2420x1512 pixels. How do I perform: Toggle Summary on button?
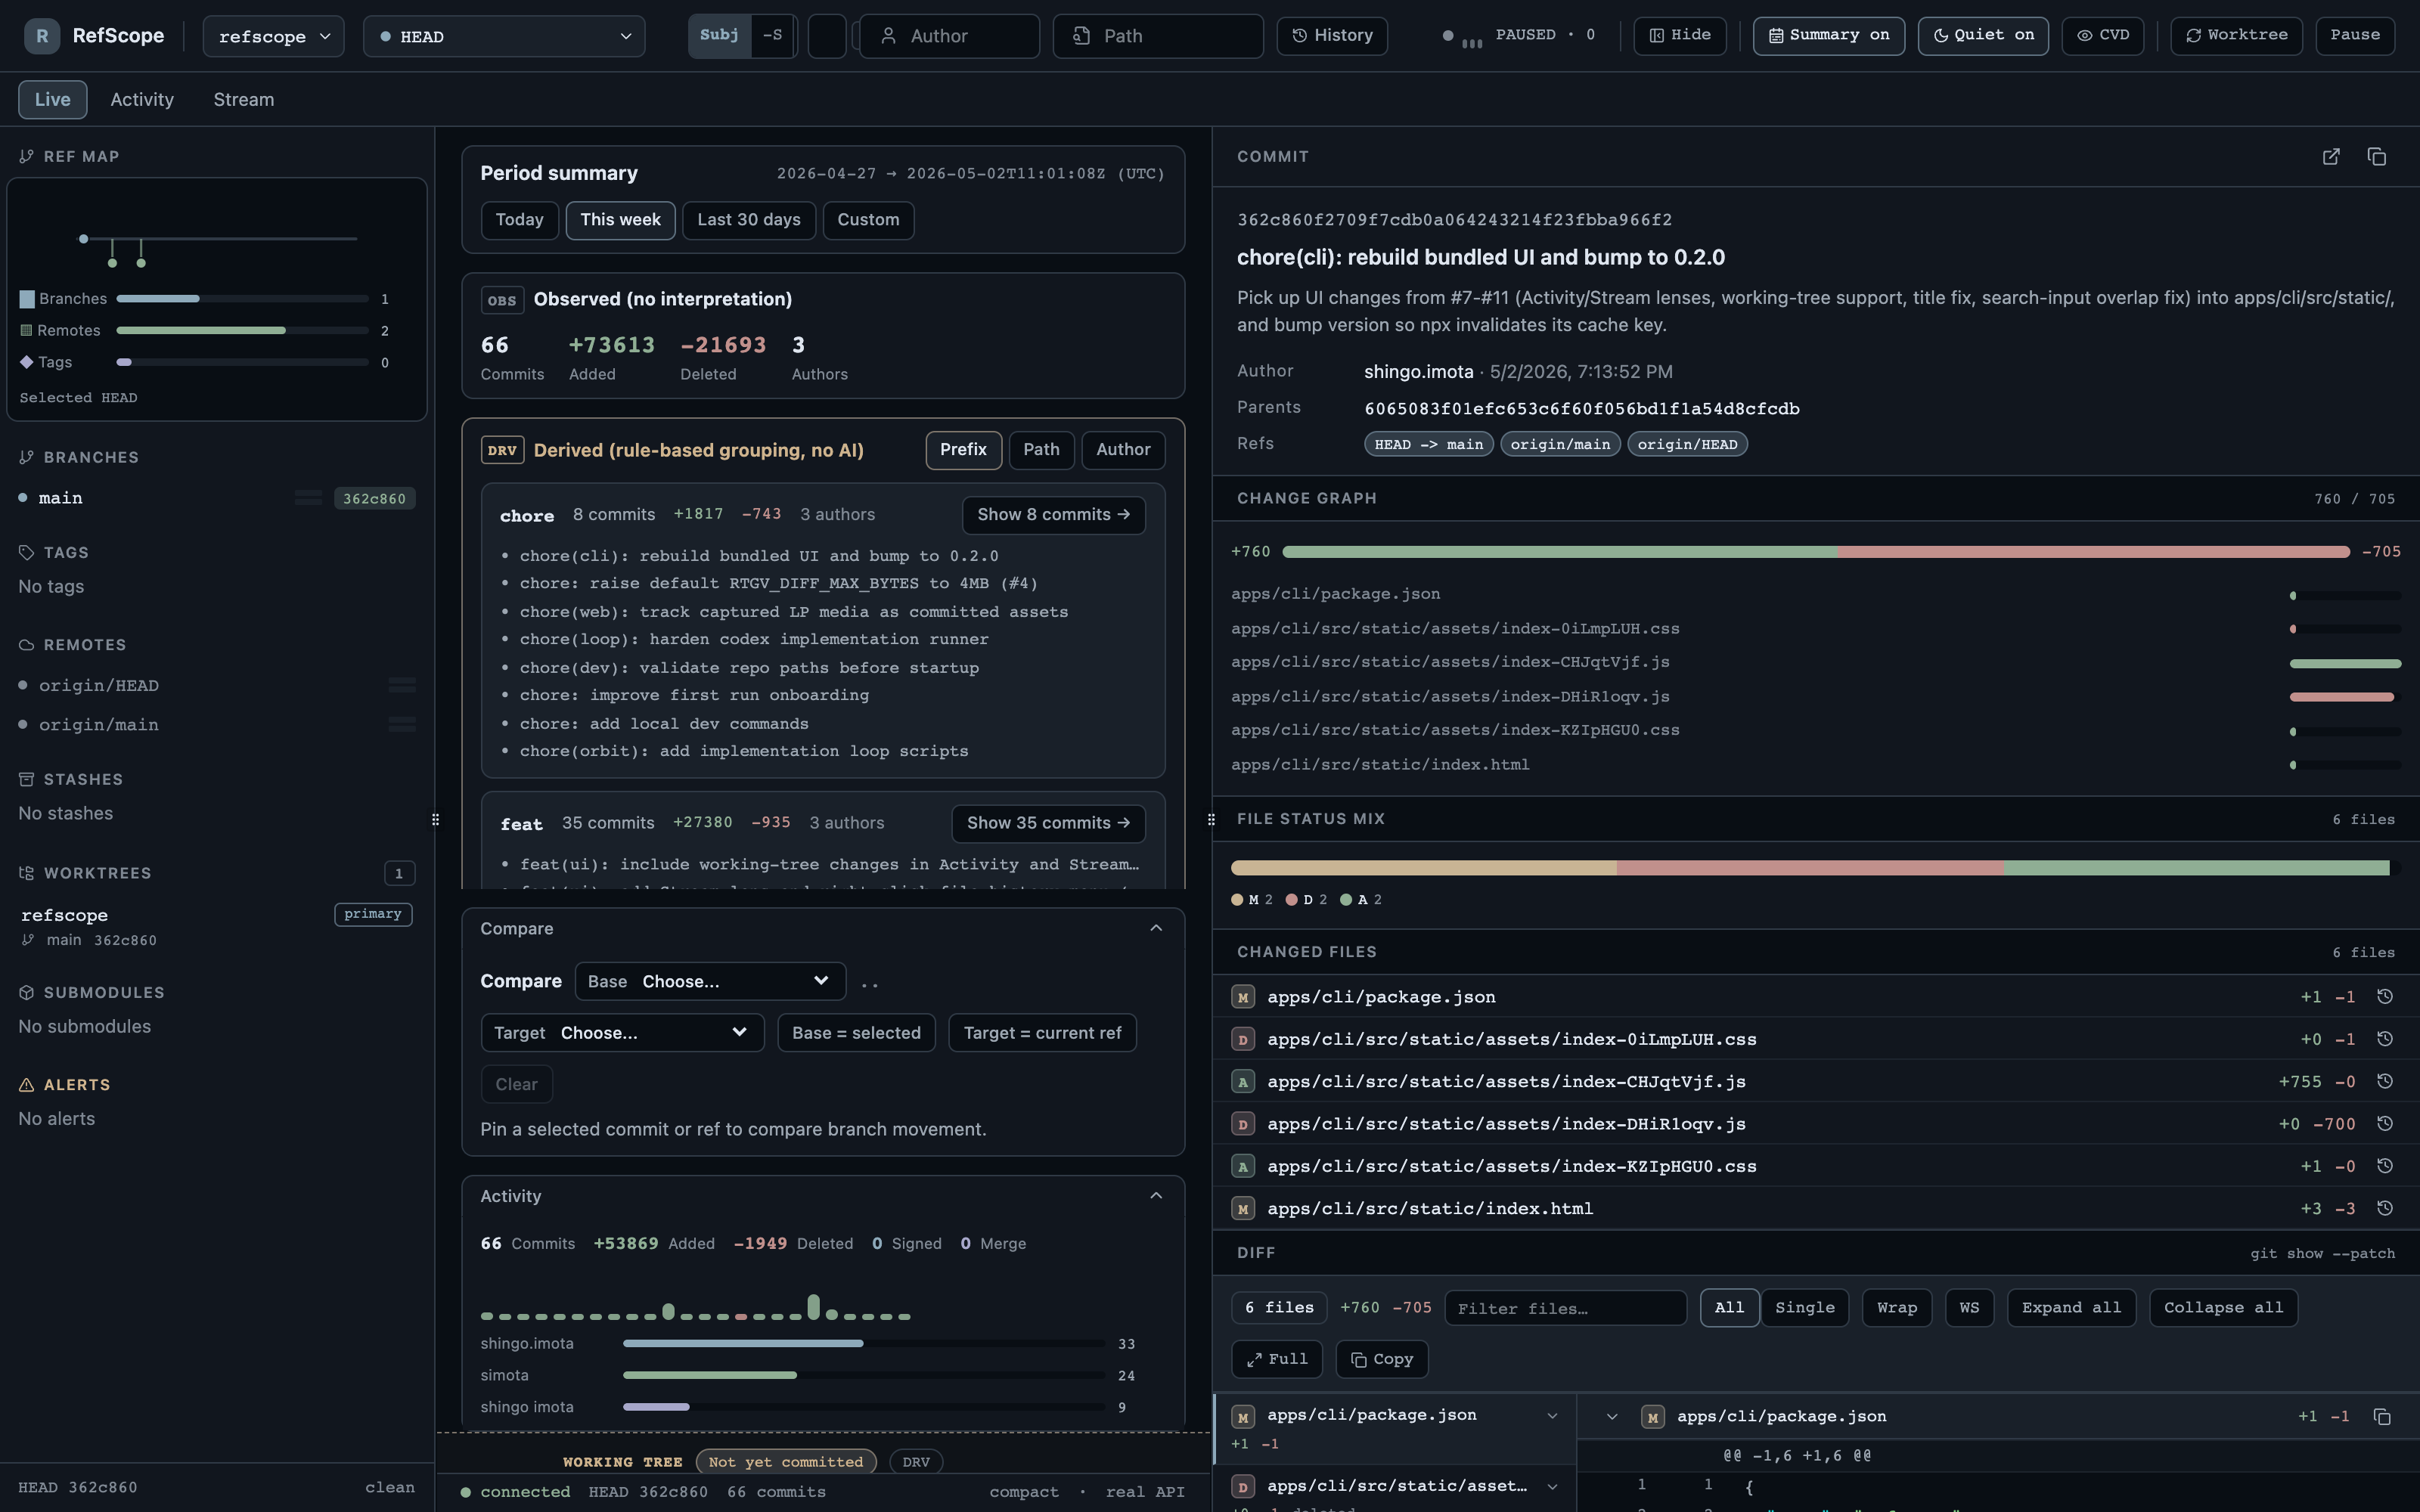coord(1828,36)
